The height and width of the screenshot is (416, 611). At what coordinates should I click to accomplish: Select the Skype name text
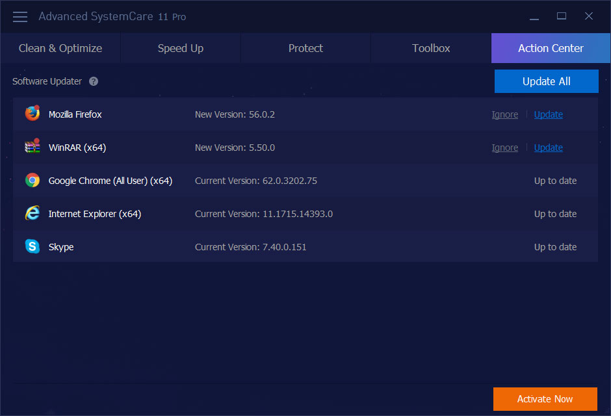tap(61, 248)
